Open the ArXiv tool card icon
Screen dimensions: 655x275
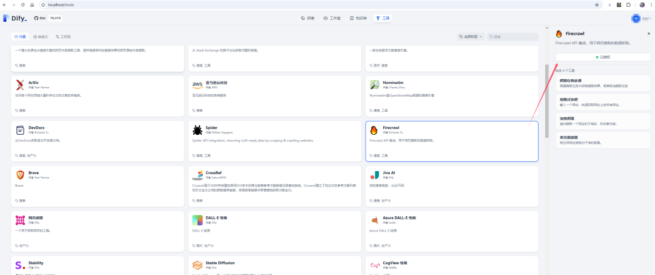(20, 85)
